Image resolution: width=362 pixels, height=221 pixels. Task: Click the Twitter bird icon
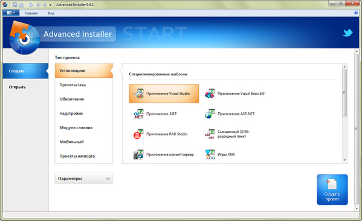(347, 33)
